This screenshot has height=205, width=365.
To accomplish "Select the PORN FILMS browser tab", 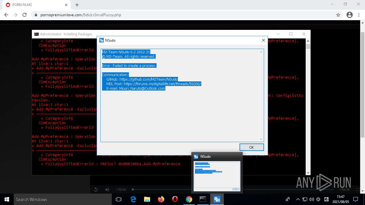I will (37, 5).
